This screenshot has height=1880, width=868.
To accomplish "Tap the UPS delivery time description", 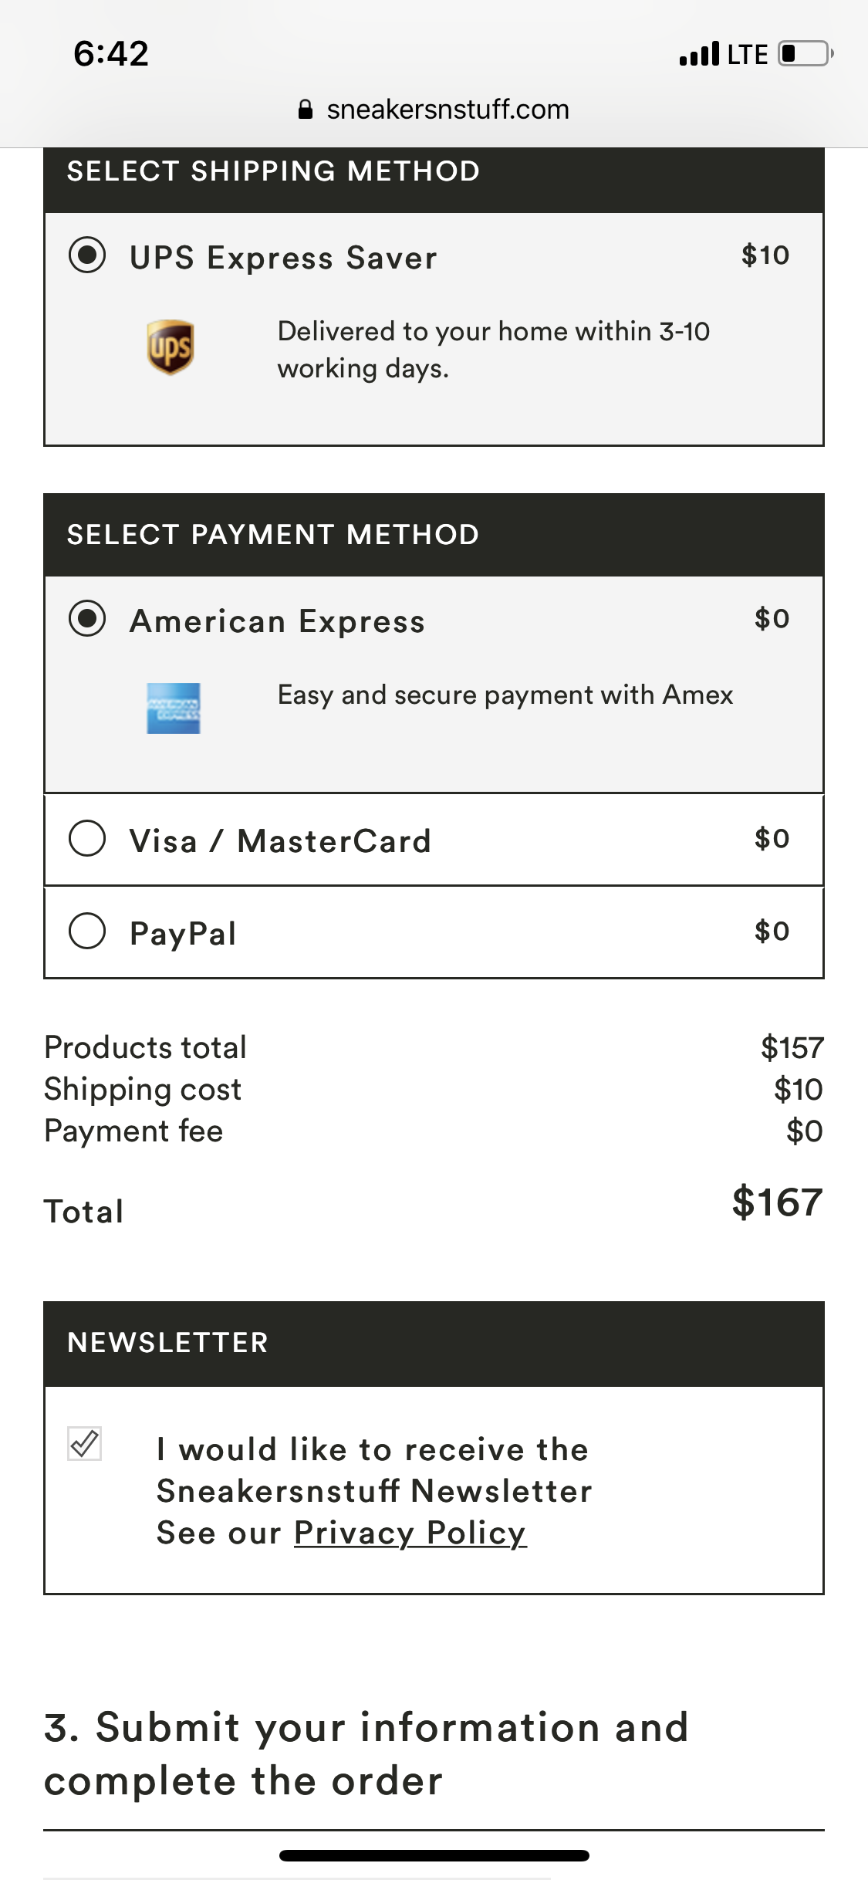I will pos(494,350).
